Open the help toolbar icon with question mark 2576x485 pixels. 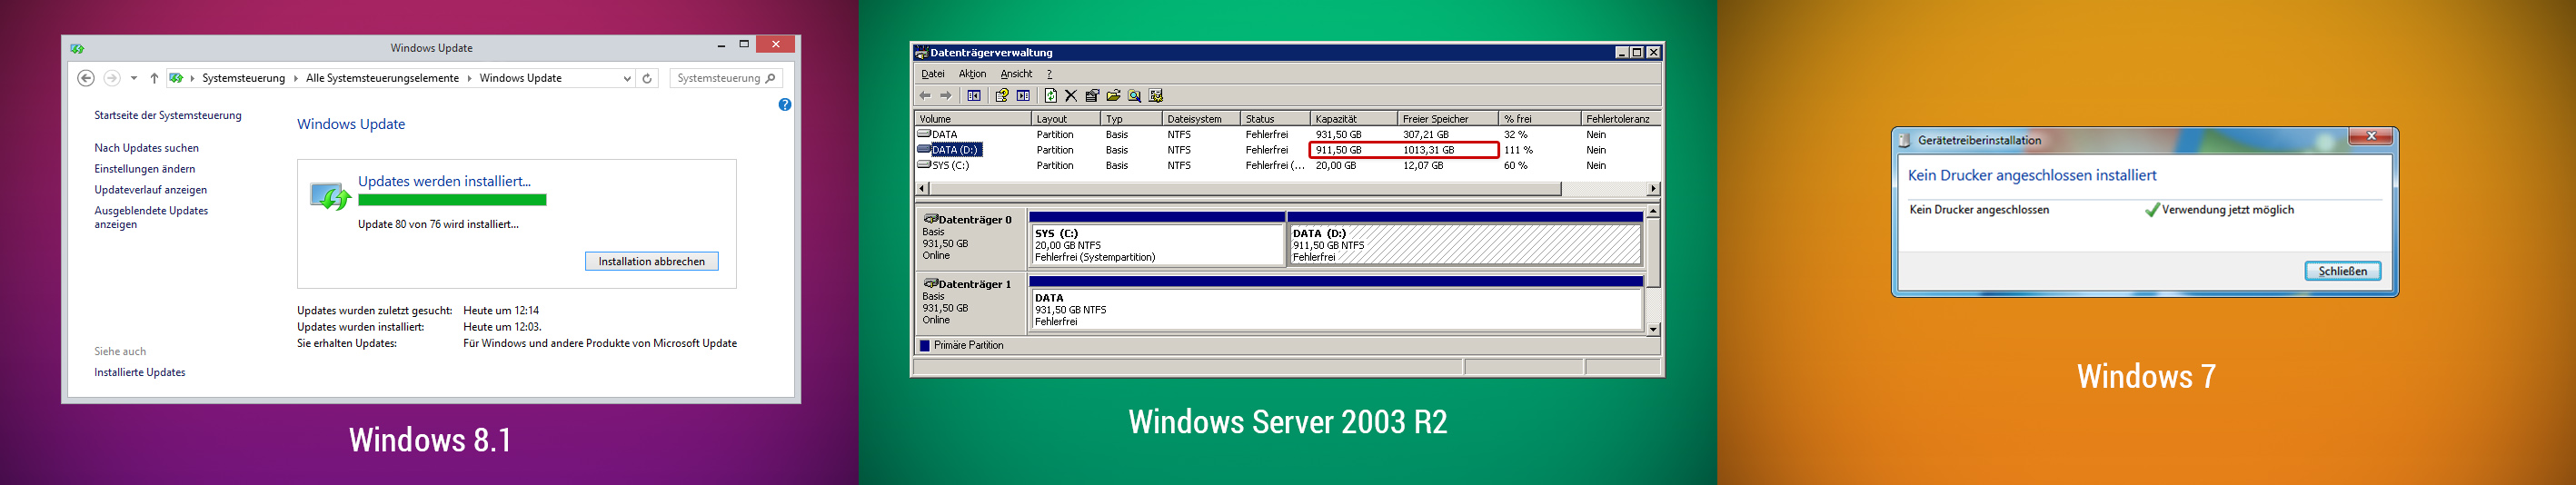tap(1001, 96)
